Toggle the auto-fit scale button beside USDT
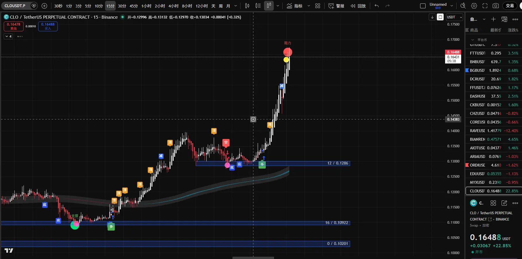Screen dimensions: 522x259 tap(440, 17)
